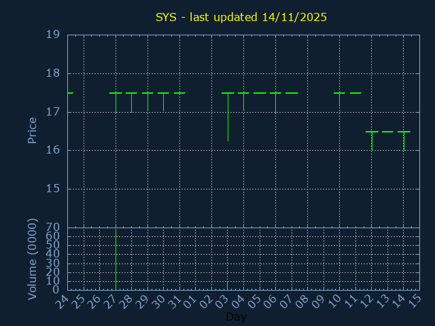The height and width of the screenshot is (326, 435).
Task: Click the 70 volume tick label
Action: pyautogui.click(x=53, y=228)
